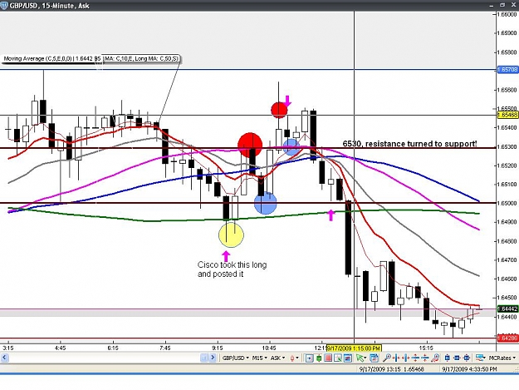The height and width of the screenshot is (390, 519).
Task: Click the 1.66000 price axis label
Action: point(507,14)
